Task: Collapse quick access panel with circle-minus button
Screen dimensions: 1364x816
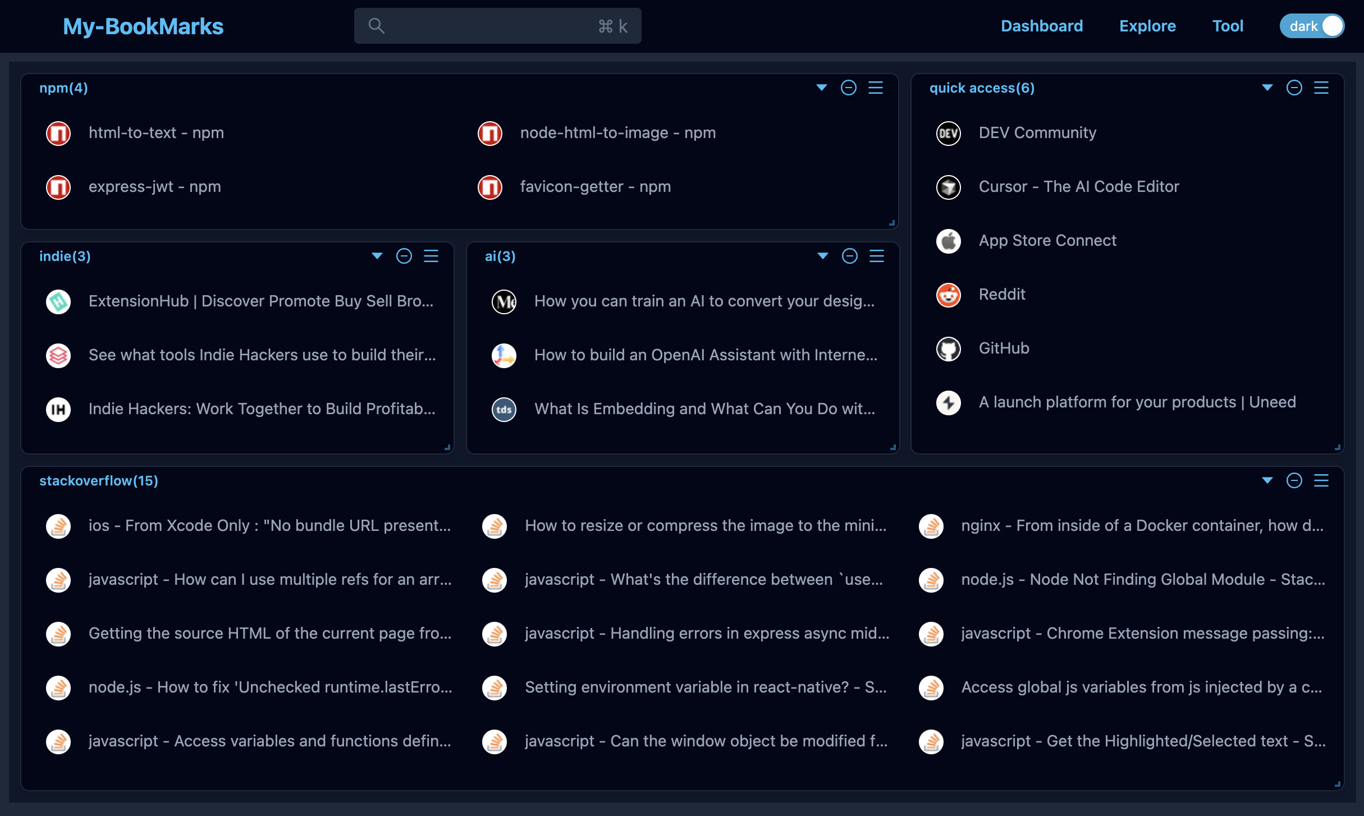Action: (1294, 88)
